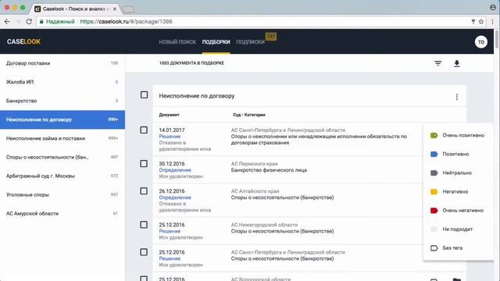
Task: Click the subscriptions count badge
Action: tap(271, 37)
